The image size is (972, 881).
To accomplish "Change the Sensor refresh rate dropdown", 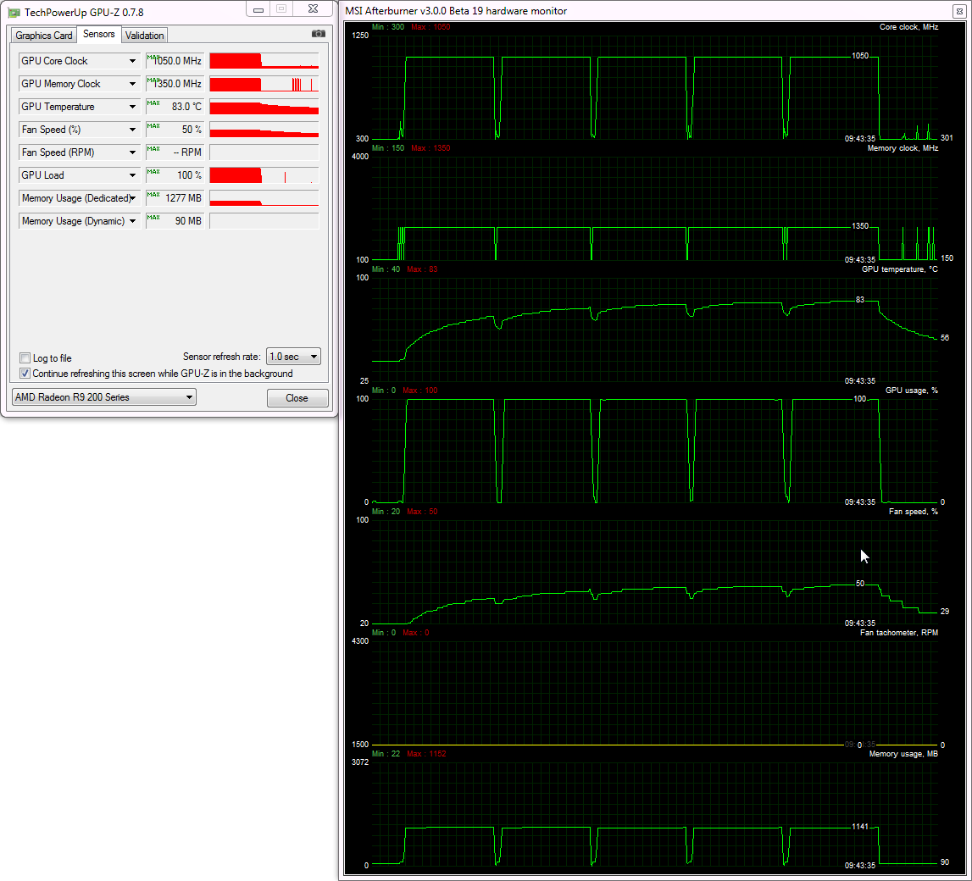I will pos(293,357).
